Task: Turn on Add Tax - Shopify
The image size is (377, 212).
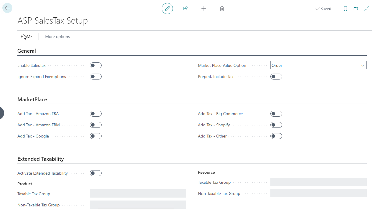Action: point(276,125)
